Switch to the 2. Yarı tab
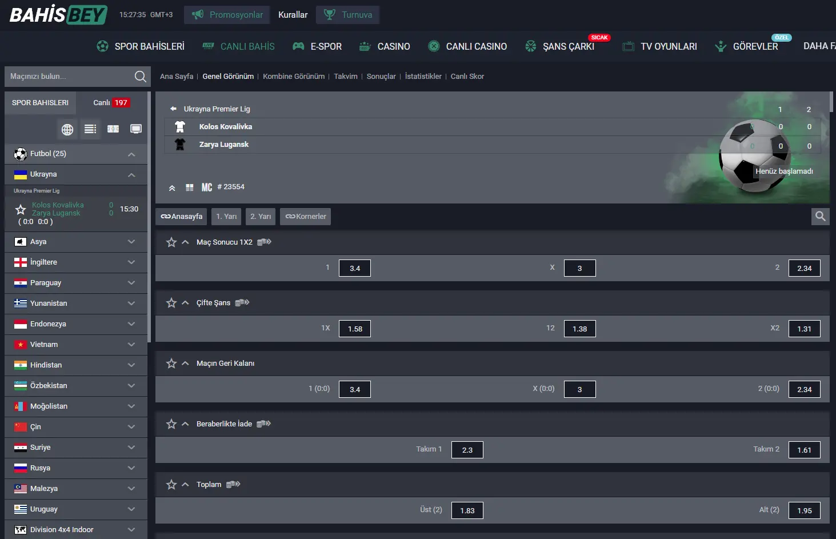The width and height of the screenshot is (836, 539). click(261, 217)
